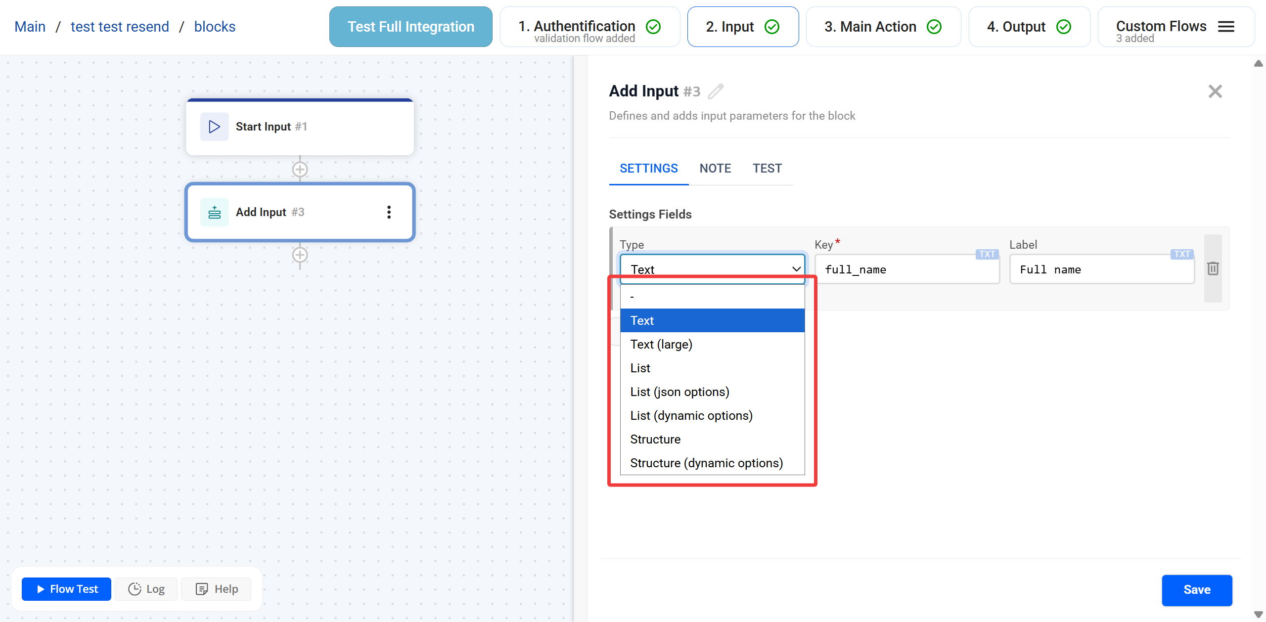Select 'List (dynamic options)' type option
The height and width of the screenshot is (622, 1266).
[691, 415]
